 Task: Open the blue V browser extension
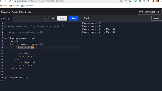point(135,1)
